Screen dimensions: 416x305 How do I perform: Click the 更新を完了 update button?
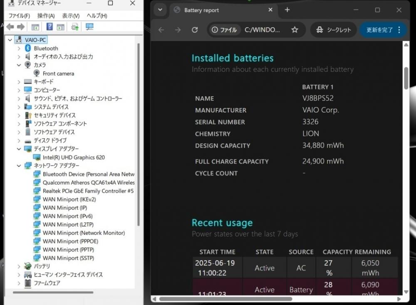click(380, 30)
